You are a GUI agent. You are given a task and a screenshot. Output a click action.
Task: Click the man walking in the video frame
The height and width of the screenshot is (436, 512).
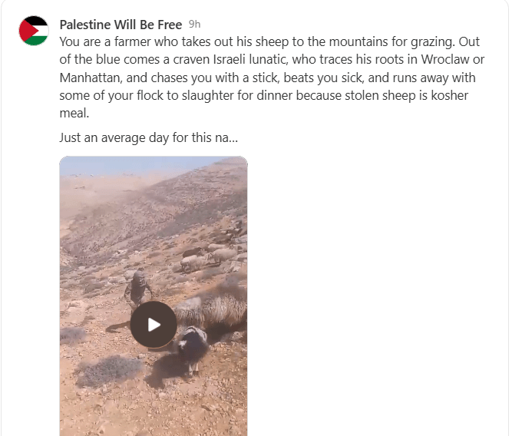(138, 290)
